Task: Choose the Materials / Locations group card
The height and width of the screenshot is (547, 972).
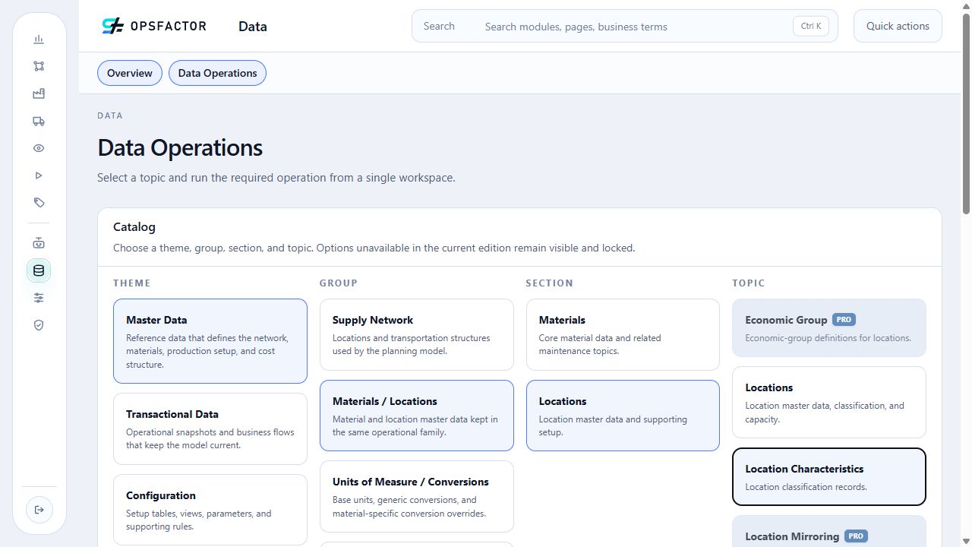Action: 417,416
